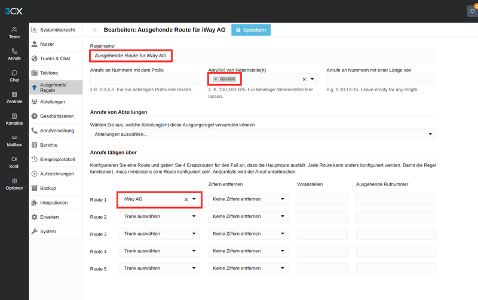Remove the 000-999 extension tag
This screenshot has width=478, height=300.
216,79
